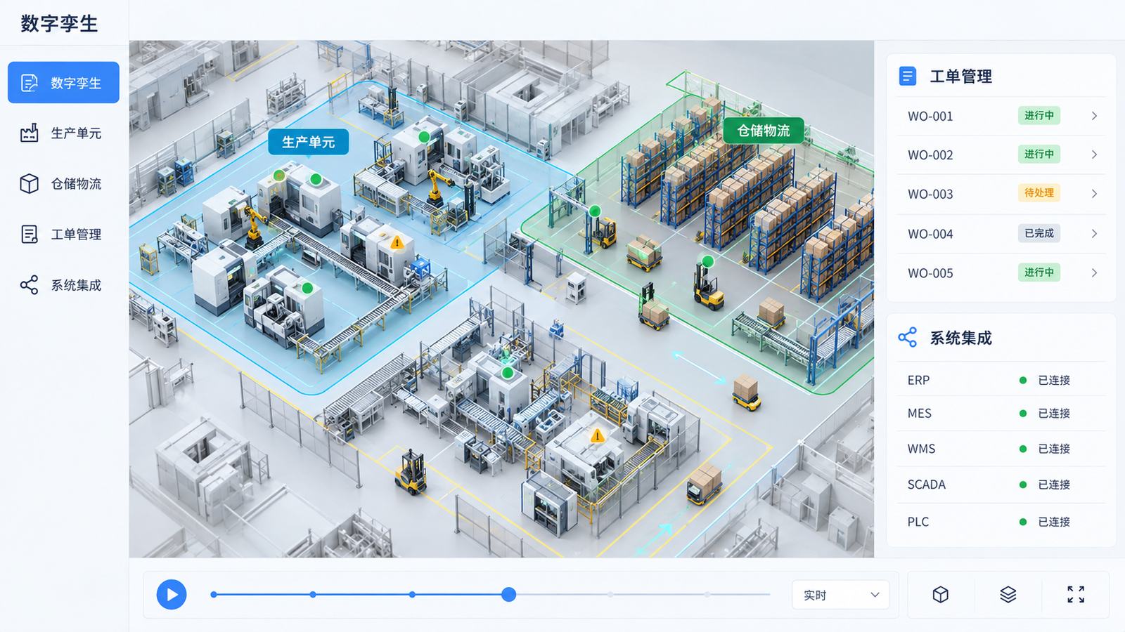Open 生产单元 sidebar menu item
Viewport: 1125px width, 632px height.
click(x=63, y=133)
